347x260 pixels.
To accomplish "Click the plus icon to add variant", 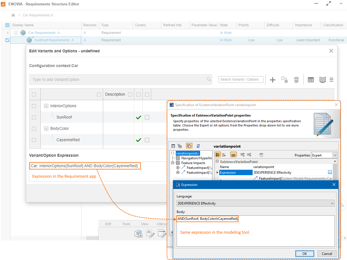I will (272, 80).
